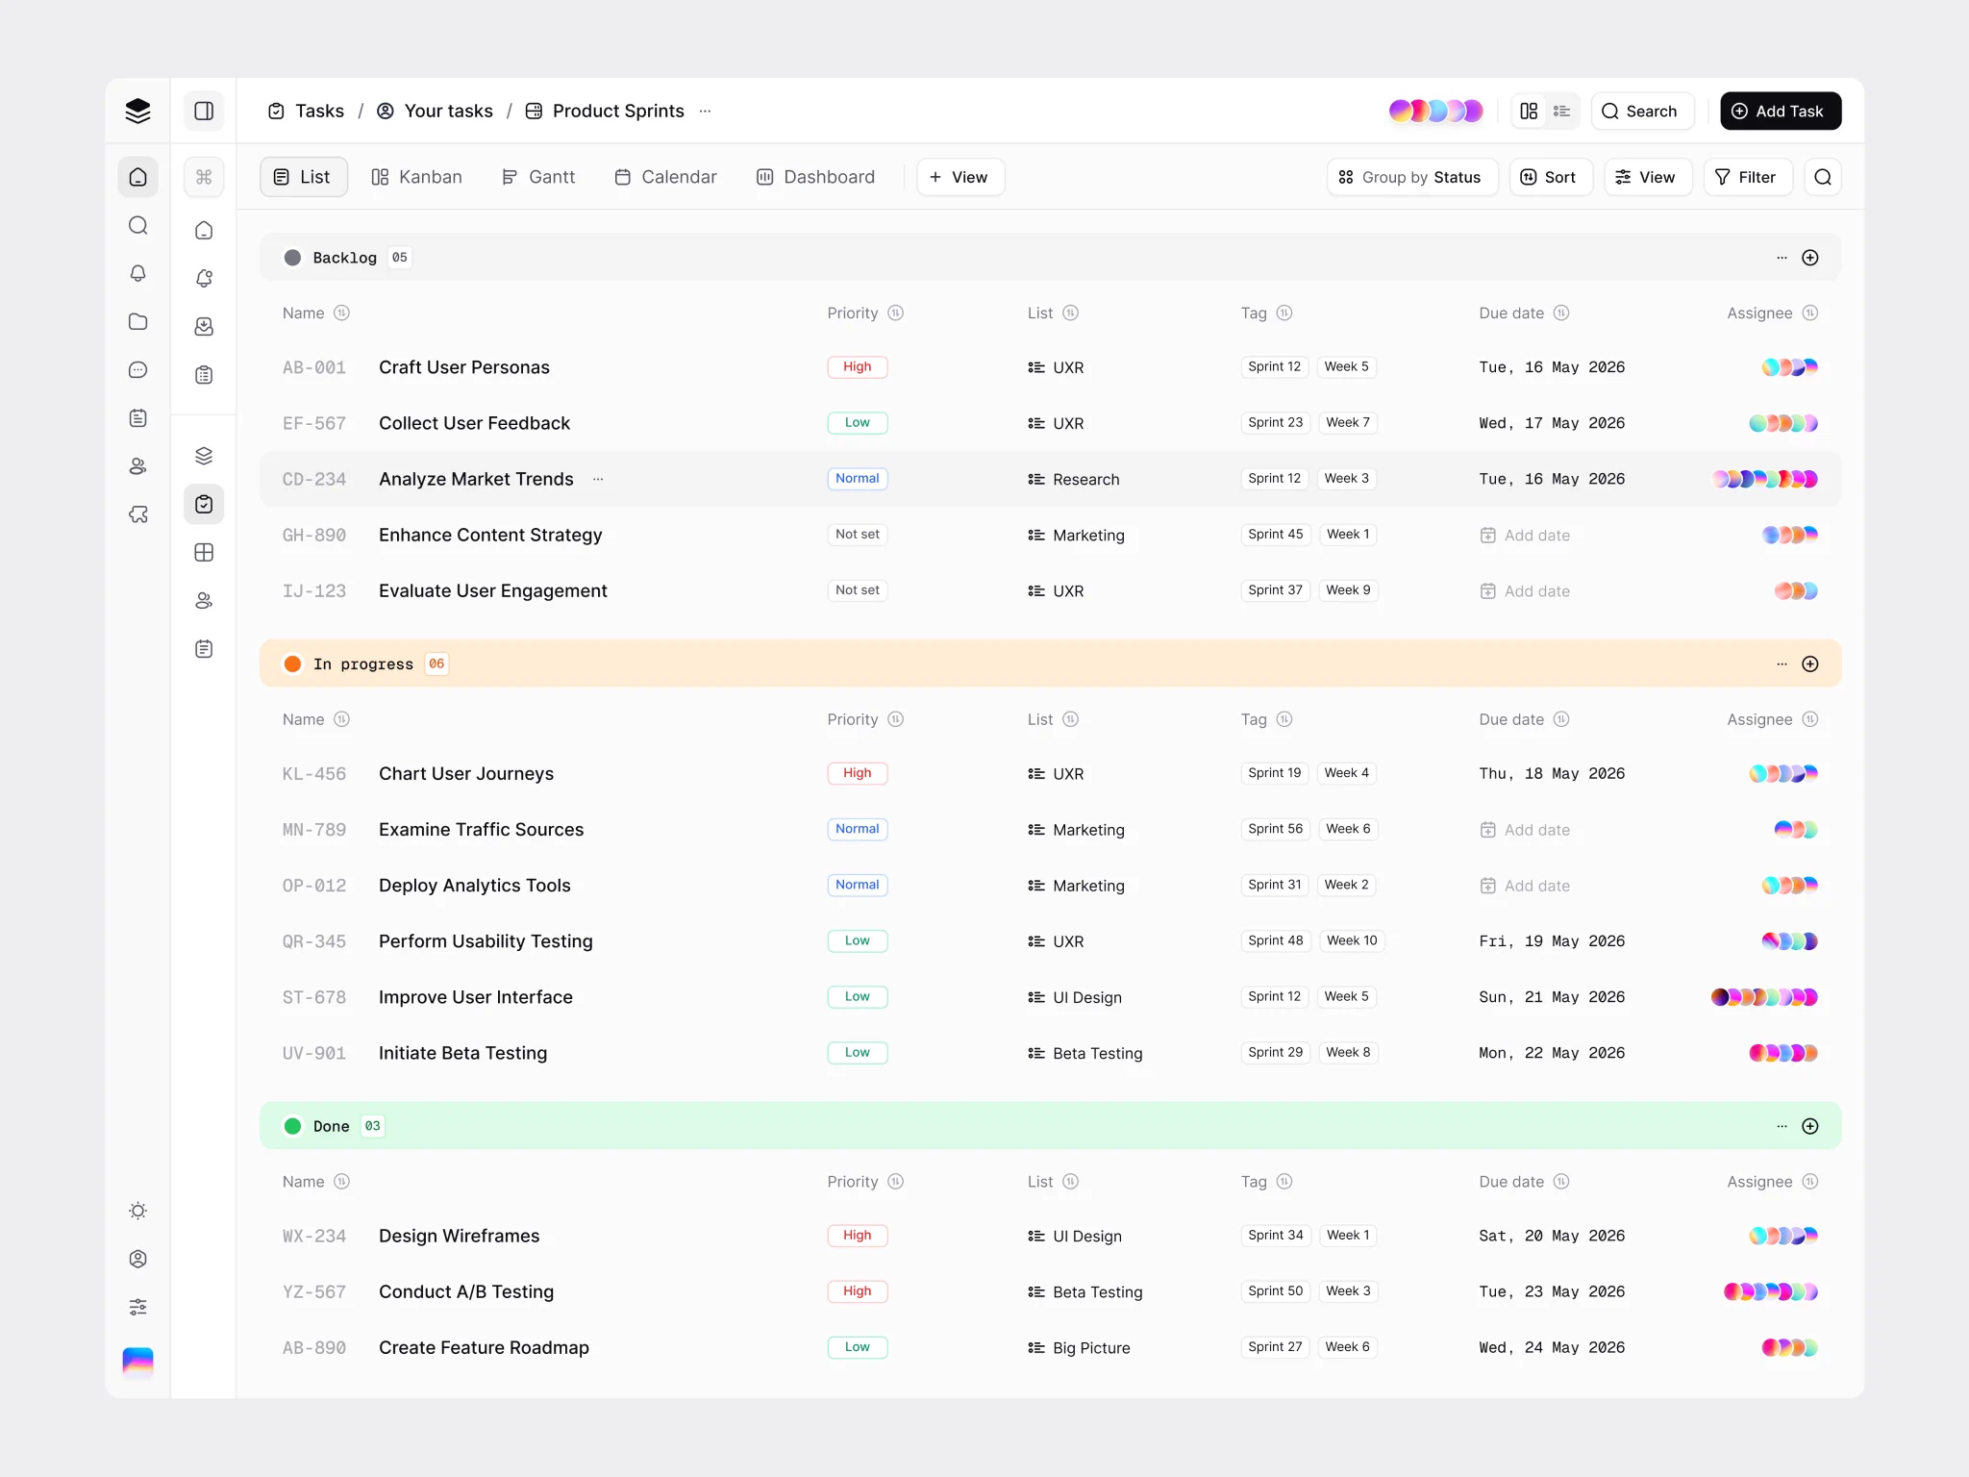Open the sliders settings icon in left rail

tap(137, 1307)
